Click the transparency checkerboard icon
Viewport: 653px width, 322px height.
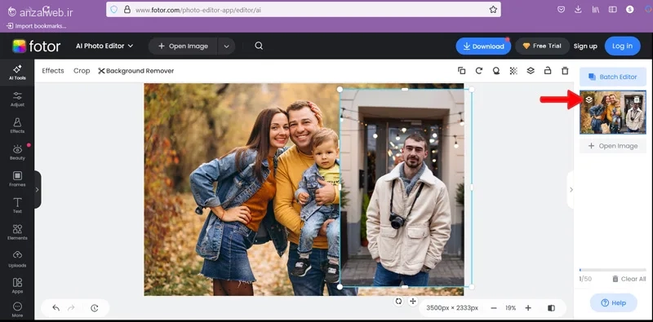pos(513,71)
